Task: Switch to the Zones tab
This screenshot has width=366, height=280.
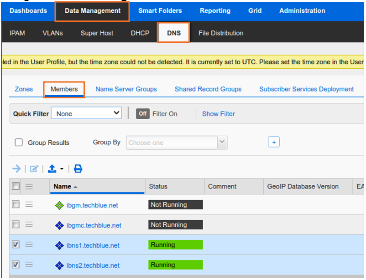Action: click(24, 89)
